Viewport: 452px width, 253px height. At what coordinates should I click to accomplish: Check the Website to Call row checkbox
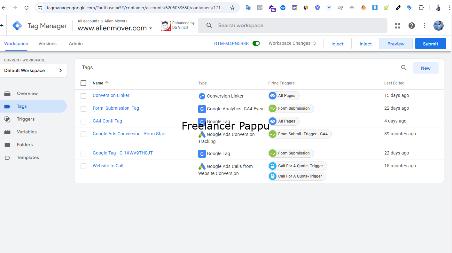click(83, 166)
